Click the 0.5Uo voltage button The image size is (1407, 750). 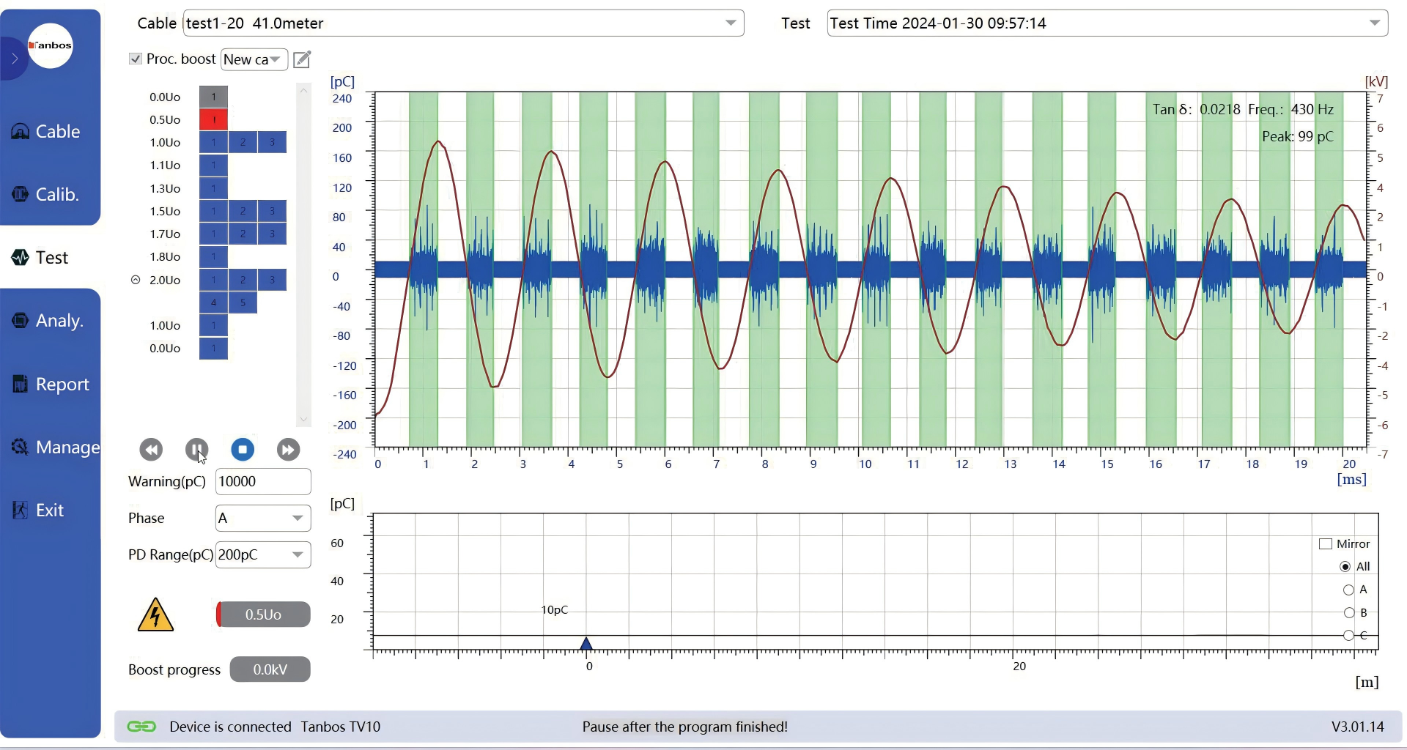tap(263, 615)
